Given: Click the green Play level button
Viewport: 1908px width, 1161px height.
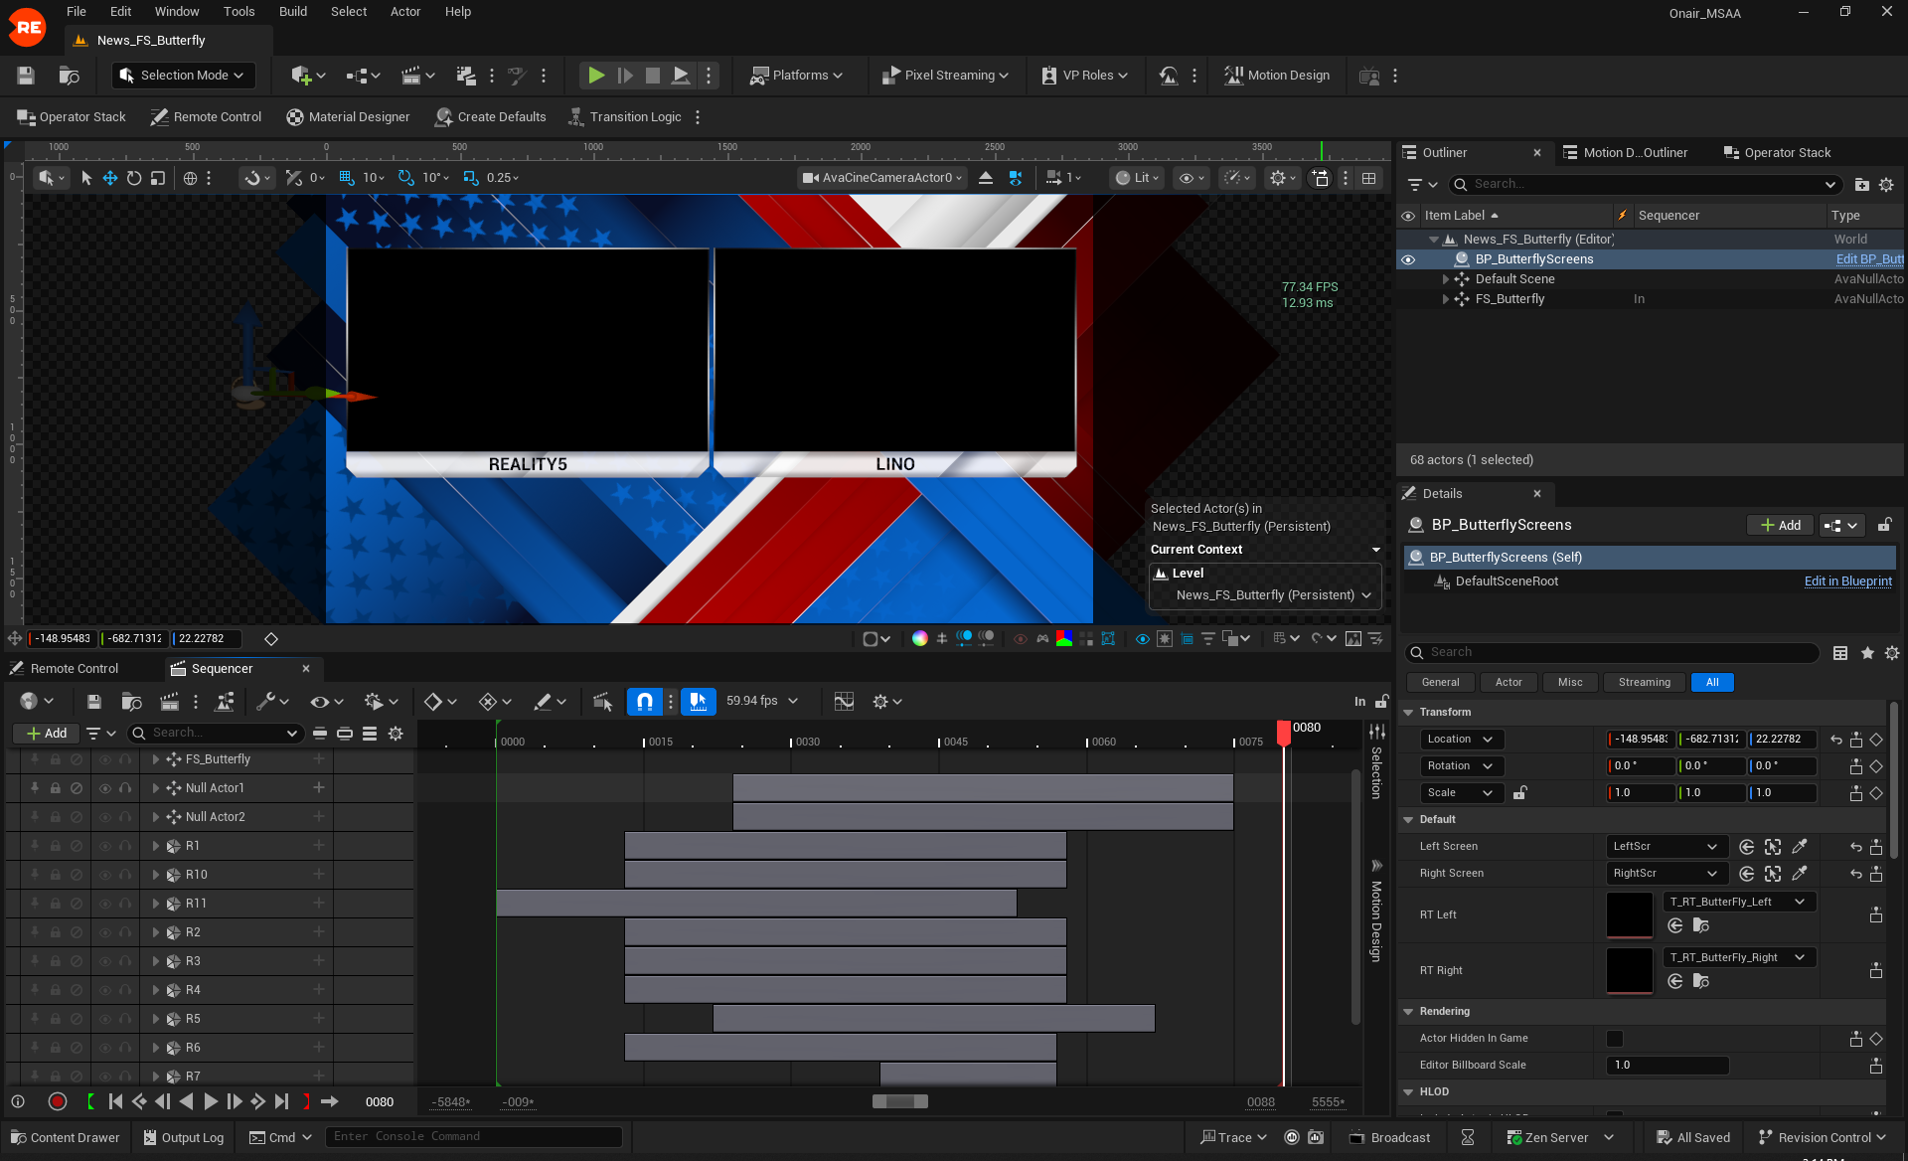Looking at the screenshot, I should [x=595, y=76].
